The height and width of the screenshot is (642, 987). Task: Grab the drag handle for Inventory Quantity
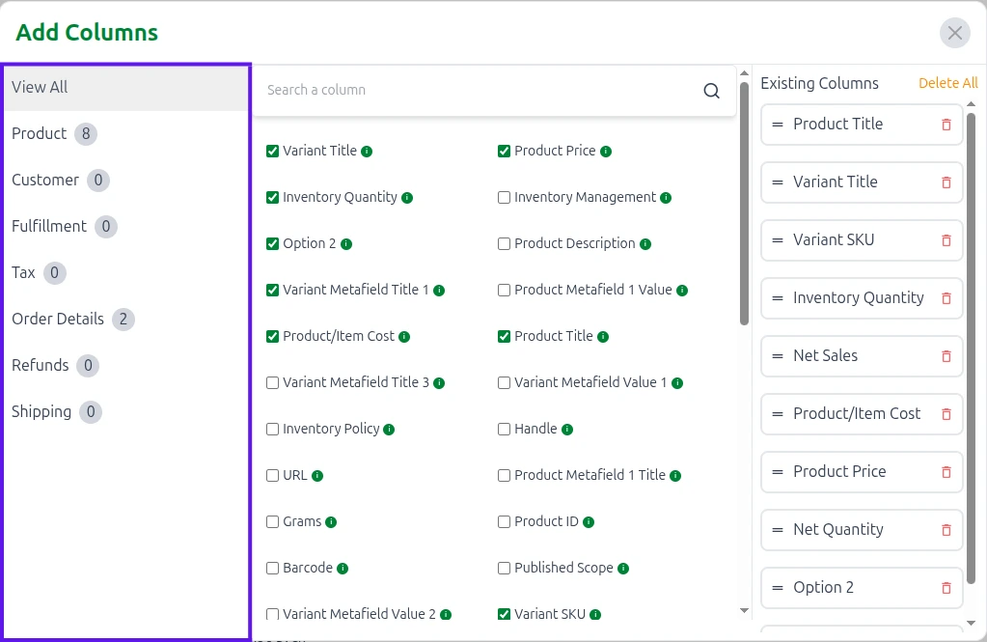tap(778, 298)
